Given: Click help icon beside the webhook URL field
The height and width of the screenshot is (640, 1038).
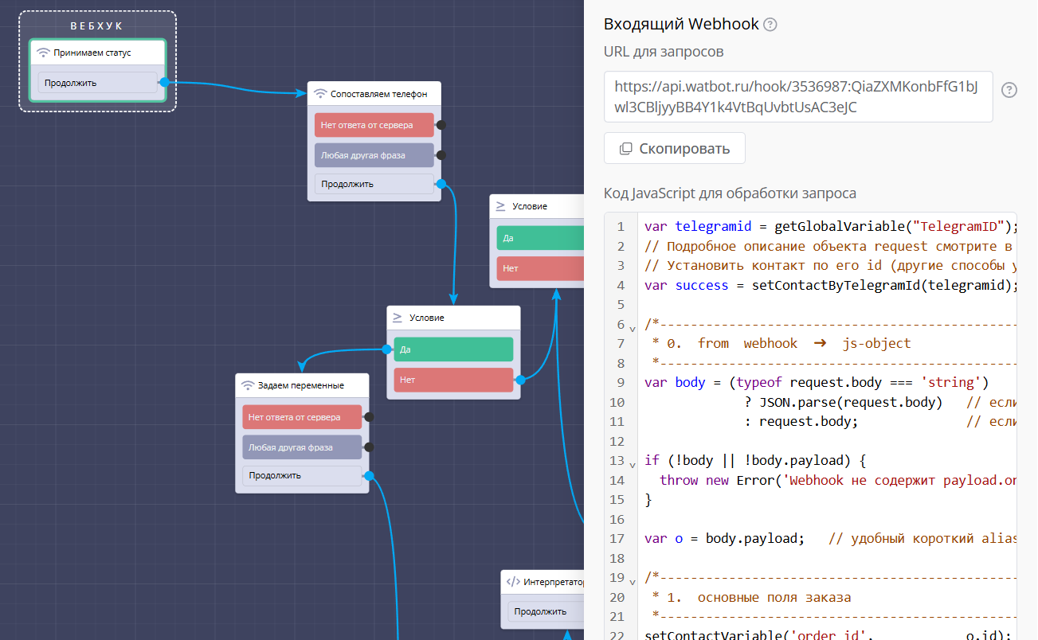Looking at the screenshot, I should point(1009,90).
